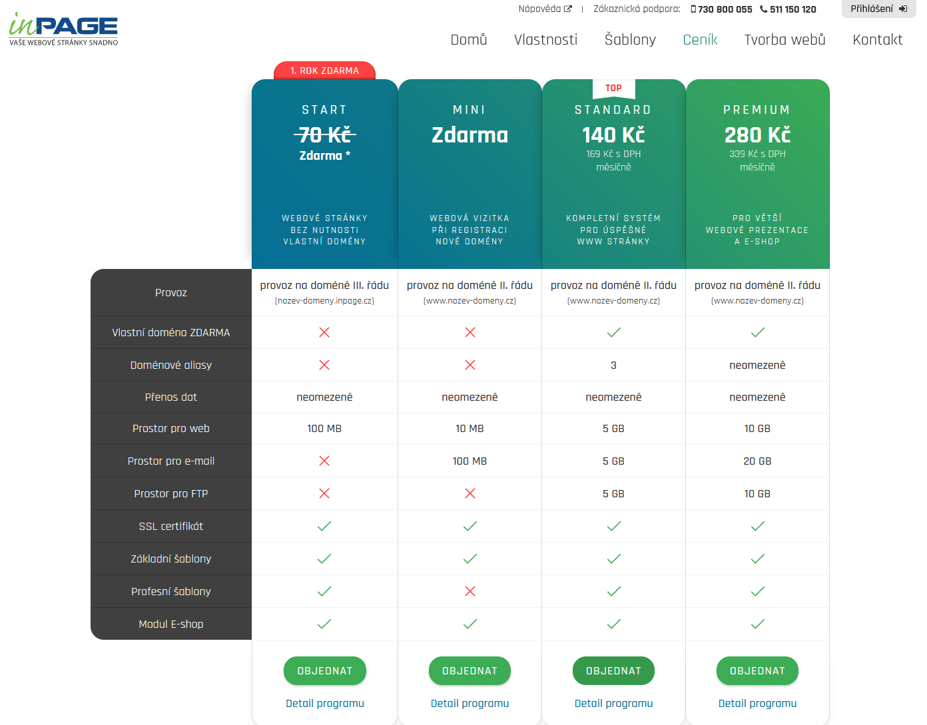The height and width of the screenshot is (725, 927).
Task: Click the external link icon beside Nápověda
Action: [568, 9]
